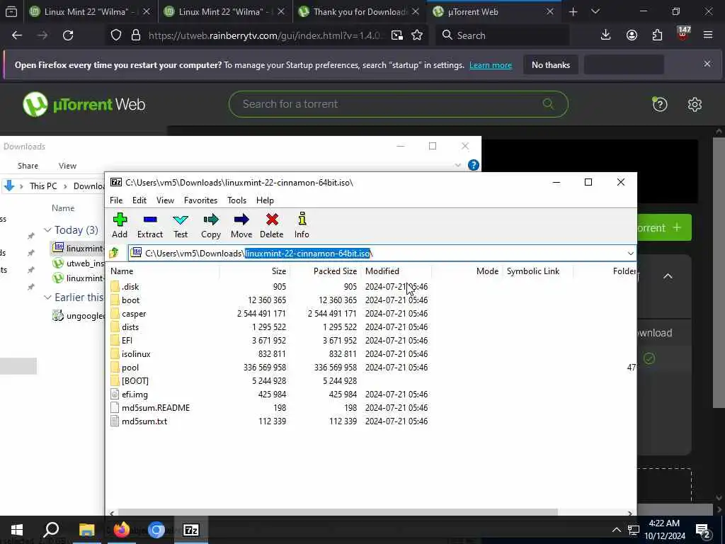The image size is (725, 544).
Task: Collapse the Today (3) group in Explorer
Action: 47,230
